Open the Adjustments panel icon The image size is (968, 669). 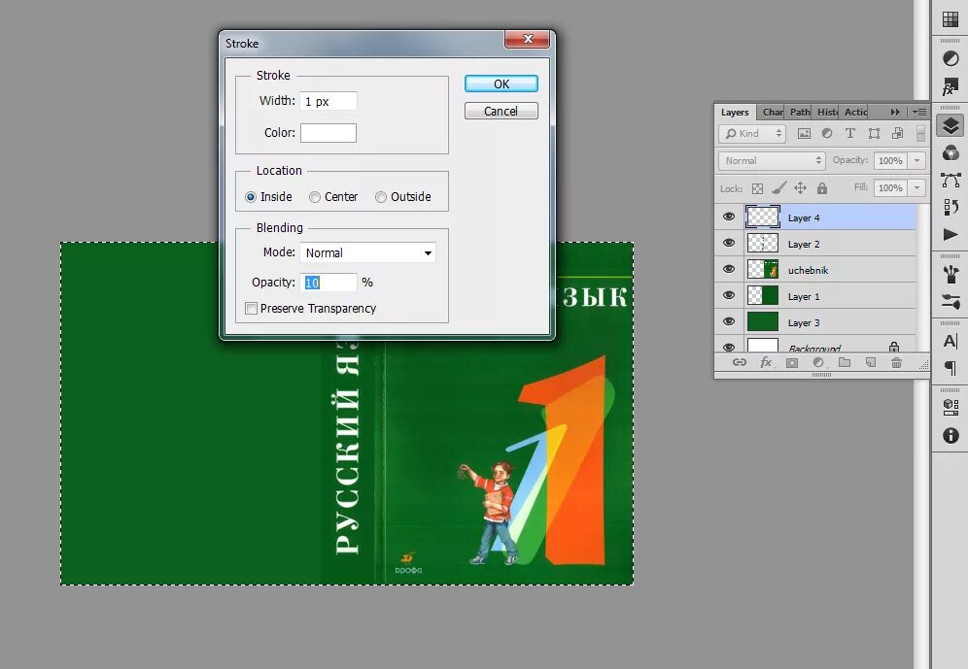pyautogui.click(x=951, y=58)
